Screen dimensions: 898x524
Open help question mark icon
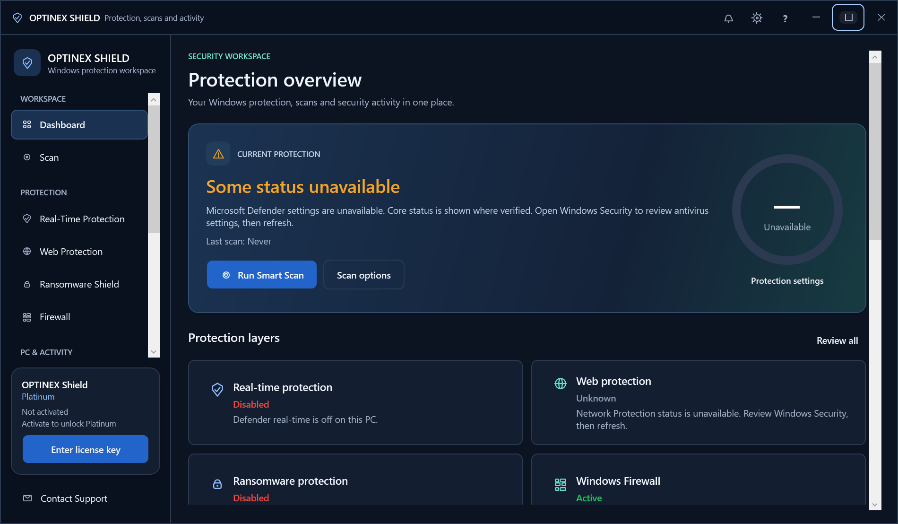pyautogui.click(x=785, y=18)
